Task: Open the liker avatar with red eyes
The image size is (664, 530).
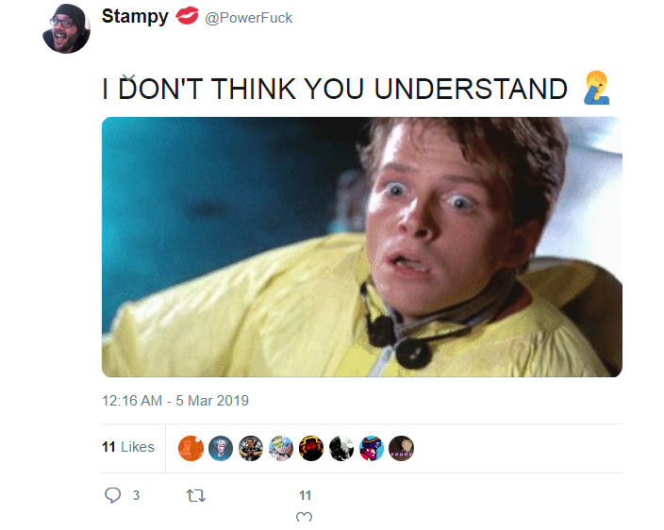Action: point(311,448)
